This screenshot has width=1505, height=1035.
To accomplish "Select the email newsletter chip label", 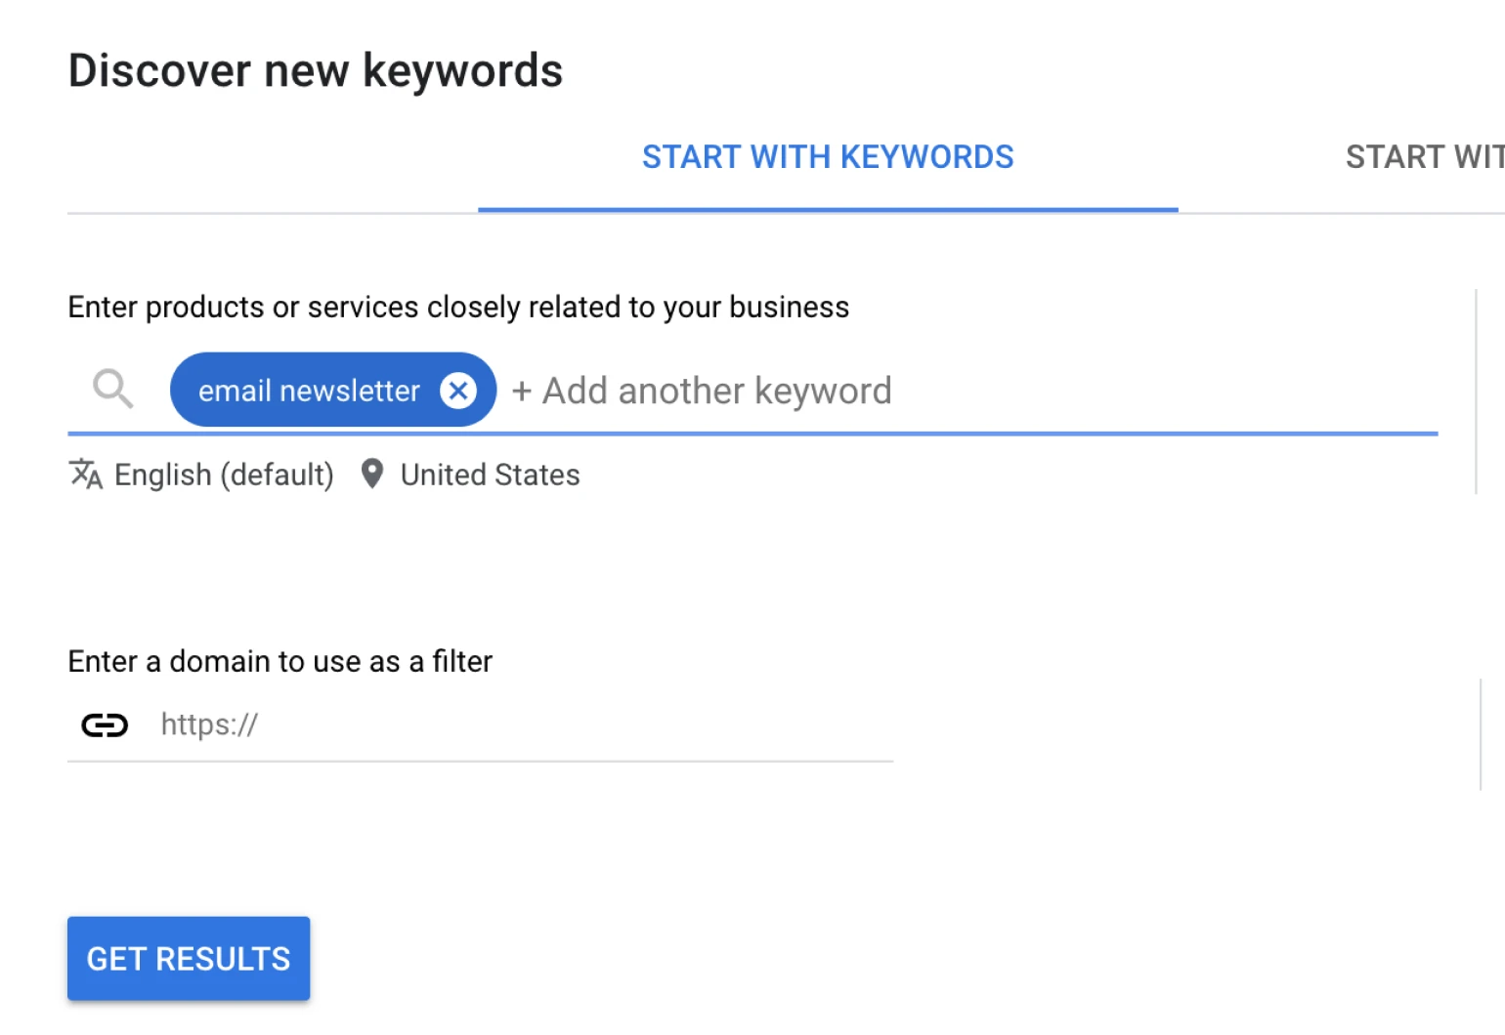I will pos(309,391).
